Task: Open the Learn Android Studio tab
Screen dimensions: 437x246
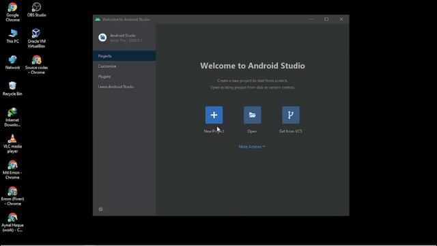Action: click(x=124, y=87)
